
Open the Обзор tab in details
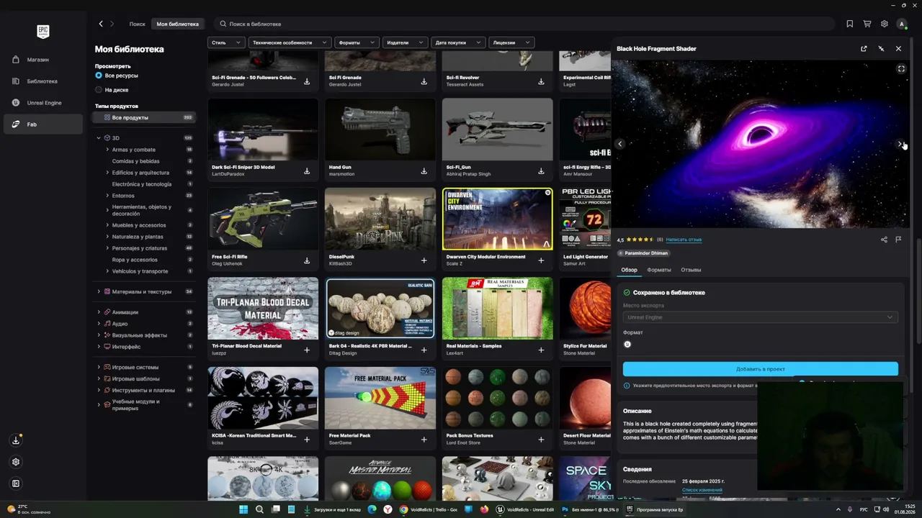point(630,270)
